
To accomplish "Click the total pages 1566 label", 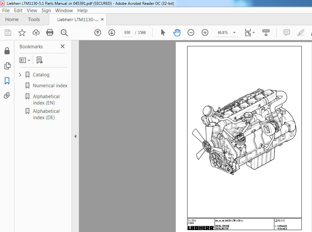I will click(x=142, y=33).
